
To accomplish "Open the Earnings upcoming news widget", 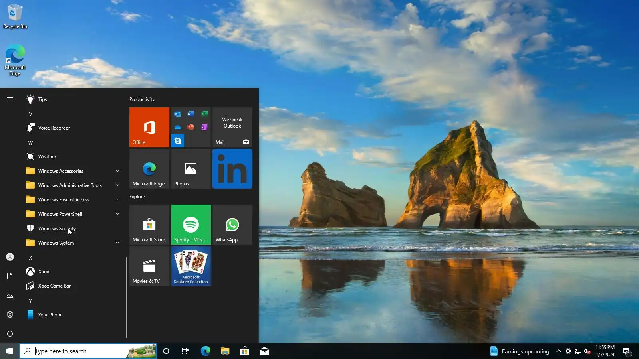I will (x=520, y=351).
